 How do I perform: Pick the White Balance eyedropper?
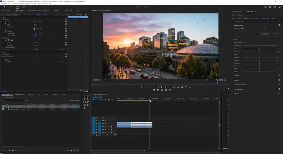[245, 42]
